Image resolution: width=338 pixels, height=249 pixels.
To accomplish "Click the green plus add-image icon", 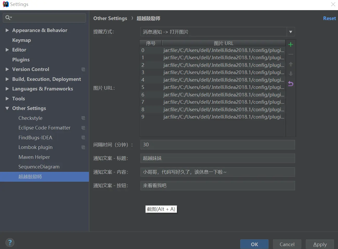I will pos(291,44).
